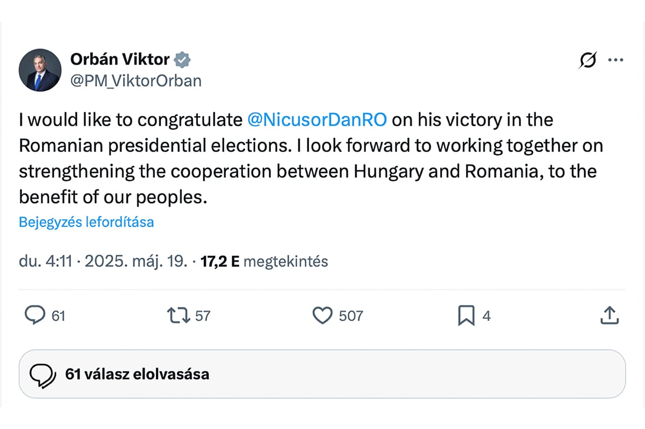This screenshot has width=645, height=429.
Task: Open the @PM_ViktorOrban handle
Action: (136, 81)
